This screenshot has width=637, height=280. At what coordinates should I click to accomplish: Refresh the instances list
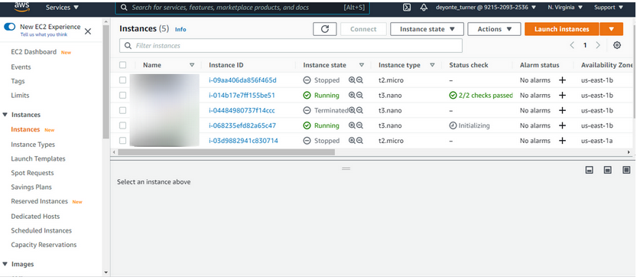pos(324,29)
